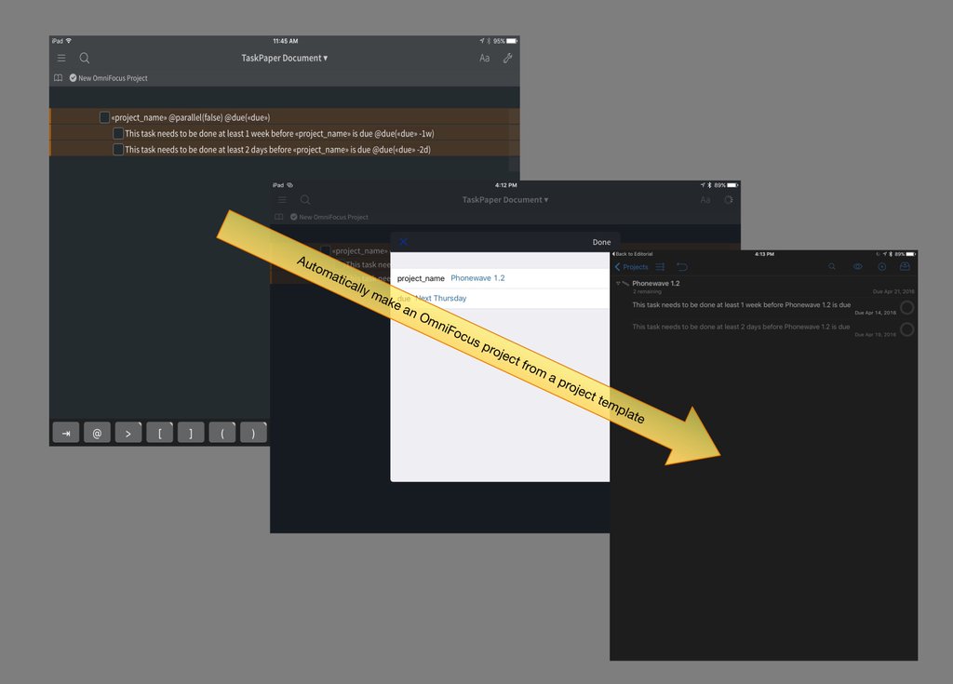
Task: Tap the dimmed hamburger menu in the 4:12 PM window
Action: 282,199
